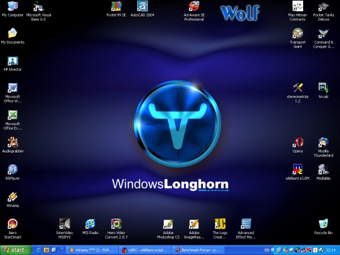The height and width of the screenshot is (255, 340).
Task: Click the 12:14 system clock
Action: [x=331, y=250]
